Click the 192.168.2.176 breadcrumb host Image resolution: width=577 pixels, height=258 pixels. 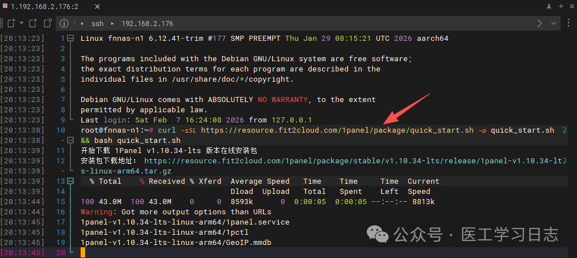147,24
